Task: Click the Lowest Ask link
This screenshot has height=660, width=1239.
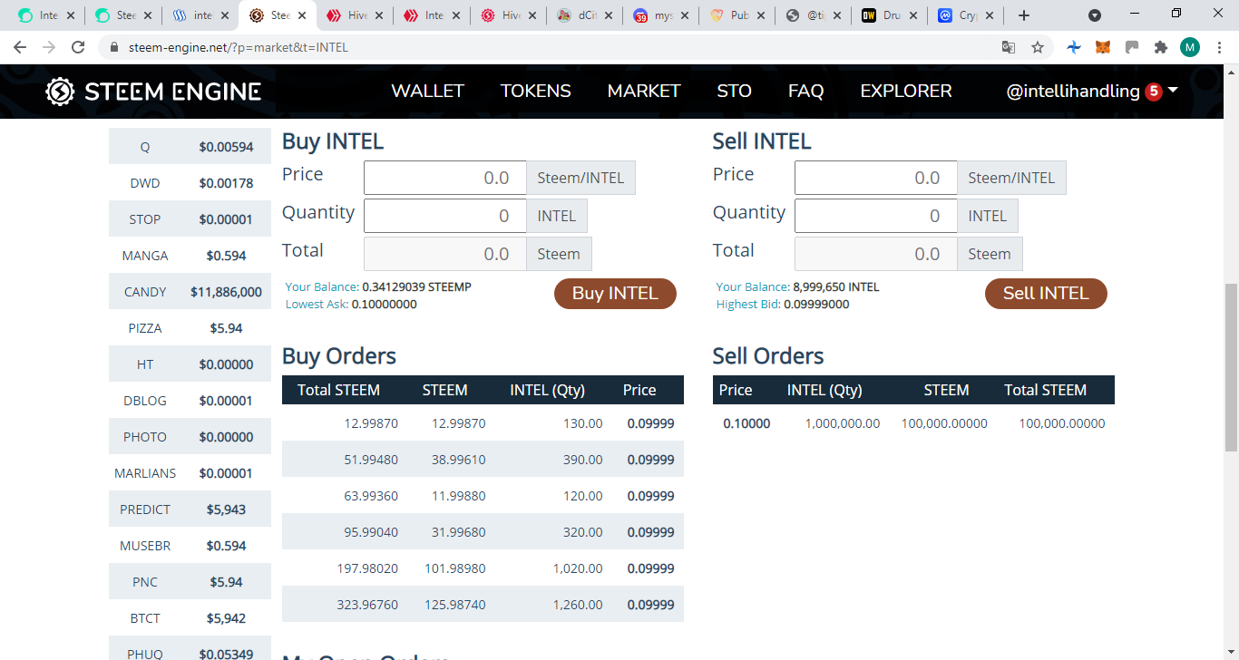Action: [317, 304]
